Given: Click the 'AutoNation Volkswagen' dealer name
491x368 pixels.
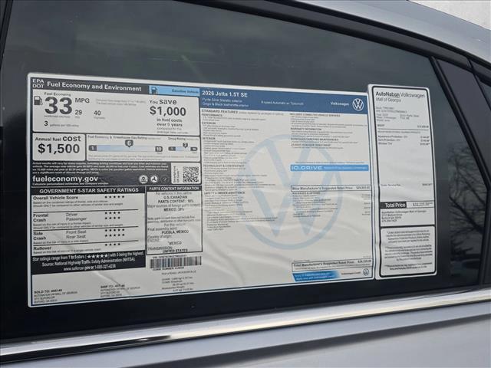Looking at the screenshot, I should [400, 95].
